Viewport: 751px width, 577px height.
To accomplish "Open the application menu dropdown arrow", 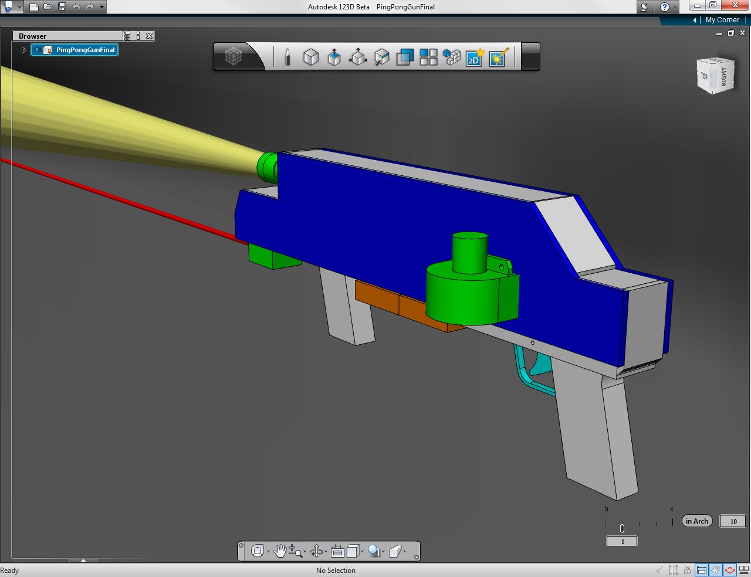I will coord(19,7).
